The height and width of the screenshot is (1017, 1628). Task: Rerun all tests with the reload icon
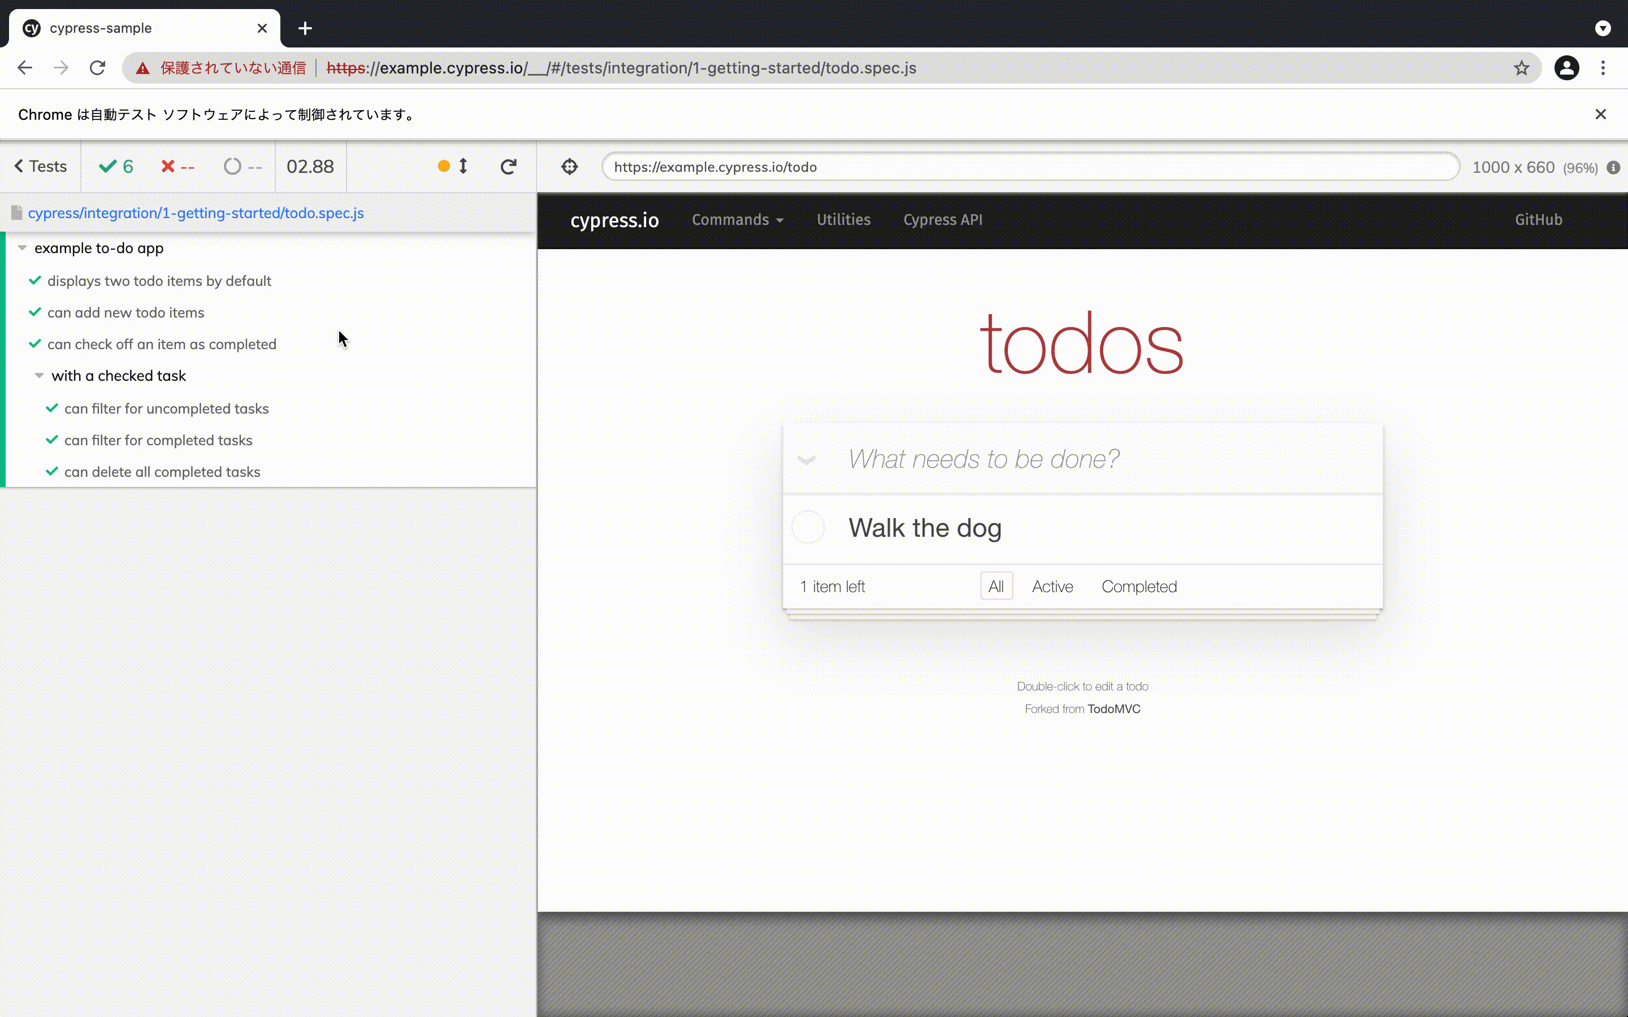pyautogui.click(x=509, y=166)
